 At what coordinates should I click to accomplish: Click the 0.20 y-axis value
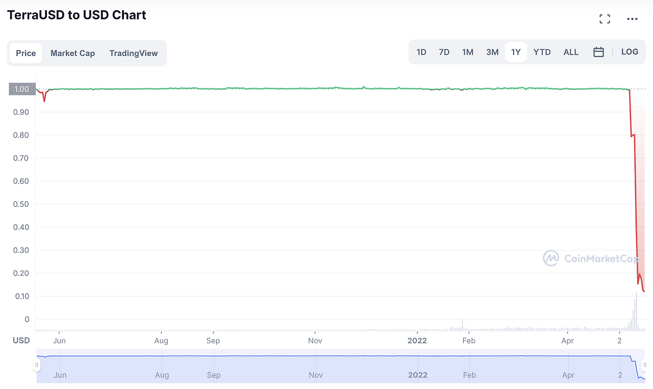(21, 273)
